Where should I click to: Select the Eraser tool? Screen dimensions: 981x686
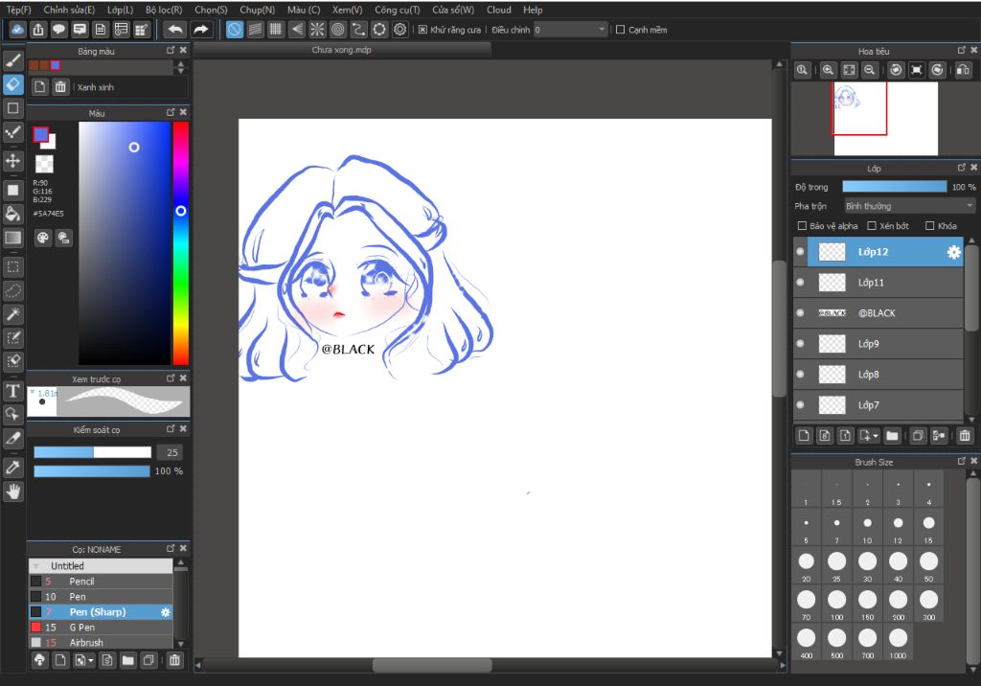point(13,84)
